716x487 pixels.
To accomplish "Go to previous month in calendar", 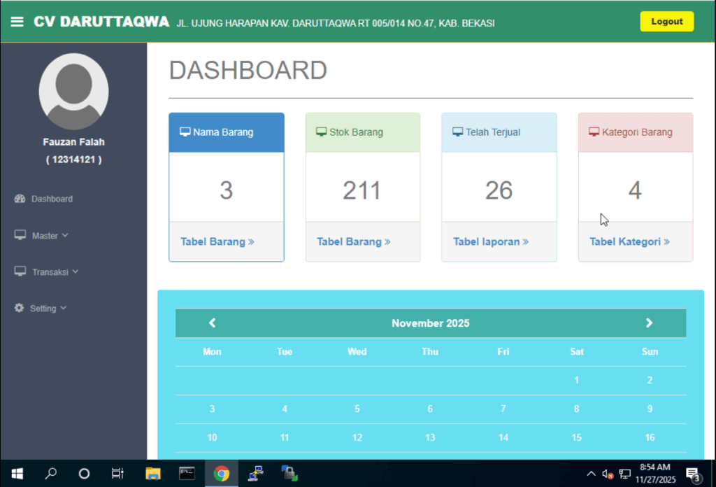I will click(x=213, y=323).
